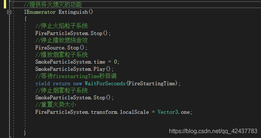The height and width of the screenshot is (138, 261).
Task: Click the yield keyword
Action: point(43,83)
